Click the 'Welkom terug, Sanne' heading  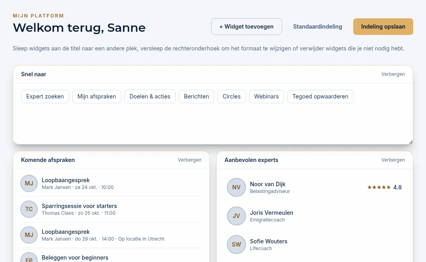pyautogui.click(x=79, y=28)
